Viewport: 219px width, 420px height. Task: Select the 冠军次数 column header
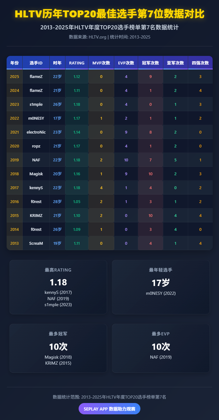[150, 63]
